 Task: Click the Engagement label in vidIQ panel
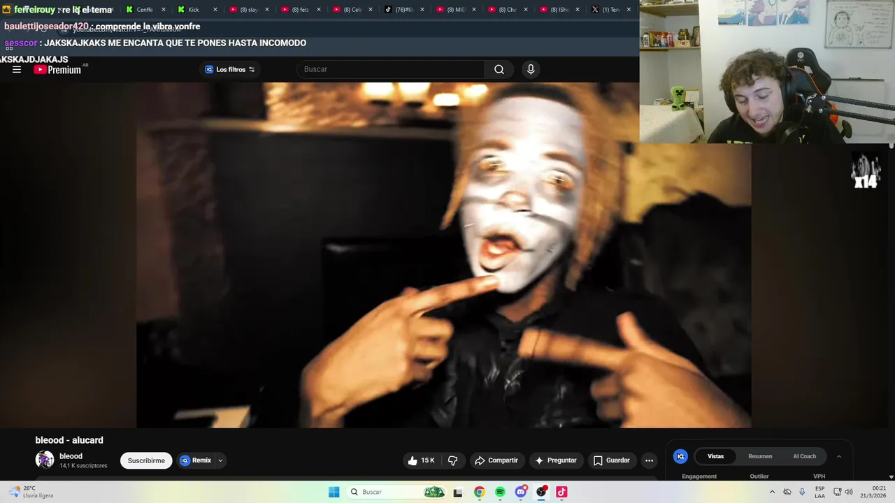pyautogui.click(x=699, y=476)
